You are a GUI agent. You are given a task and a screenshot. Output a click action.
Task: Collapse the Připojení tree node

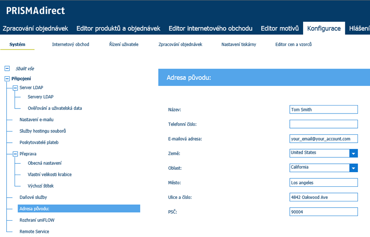point(7,78)
